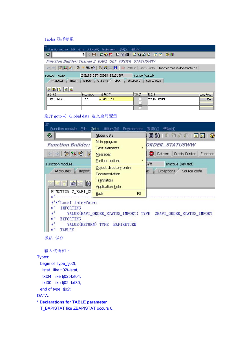
Task: Click Paste icon above parameter table
Action: point(59,89)
